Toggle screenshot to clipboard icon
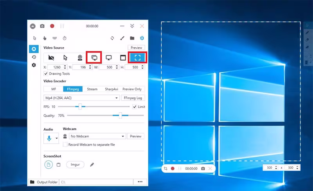The width and height of the screenshot is (313, 191). pos(58,165)
